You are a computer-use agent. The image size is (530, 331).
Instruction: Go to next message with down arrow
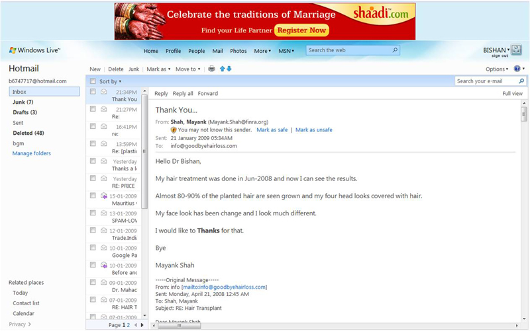coord(229,69)
